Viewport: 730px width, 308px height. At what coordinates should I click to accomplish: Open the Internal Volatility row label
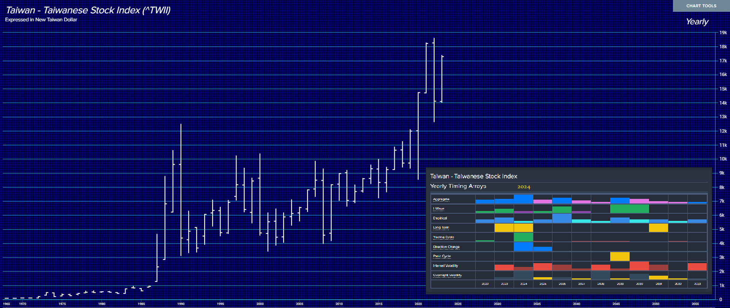[x=445, y=266]
